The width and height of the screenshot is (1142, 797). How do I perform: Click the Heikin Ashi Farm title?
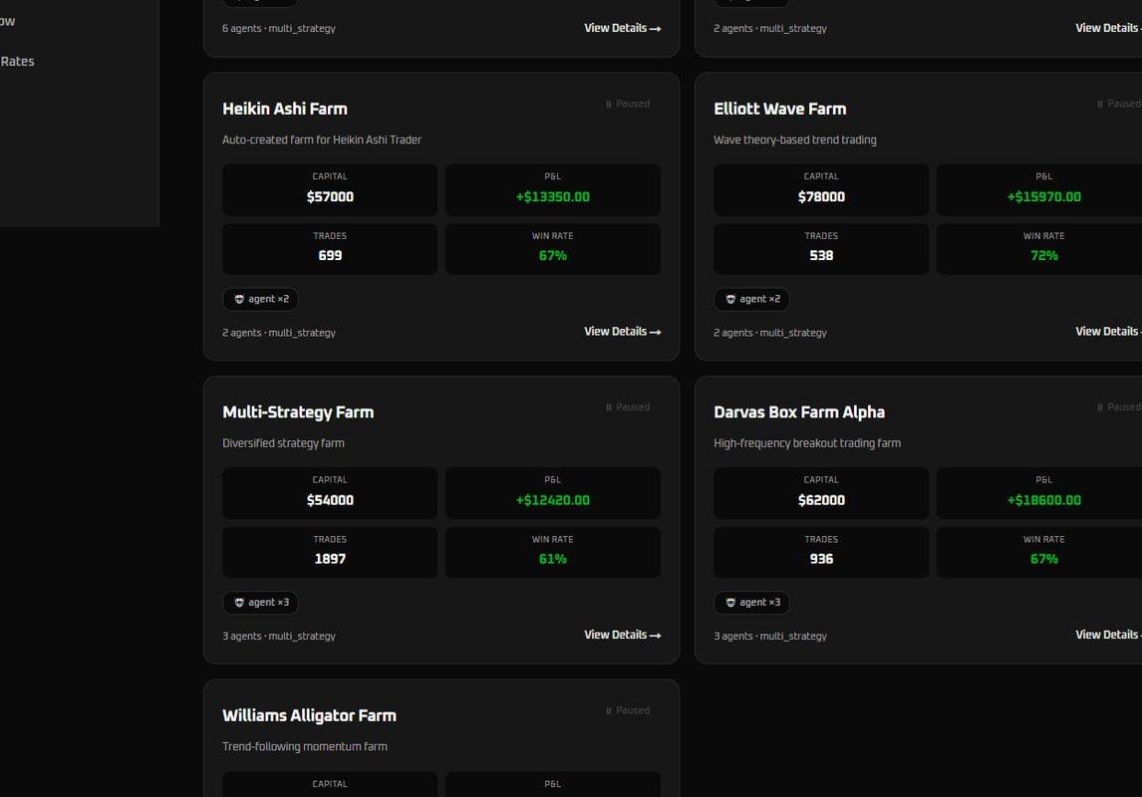(285, 109)
